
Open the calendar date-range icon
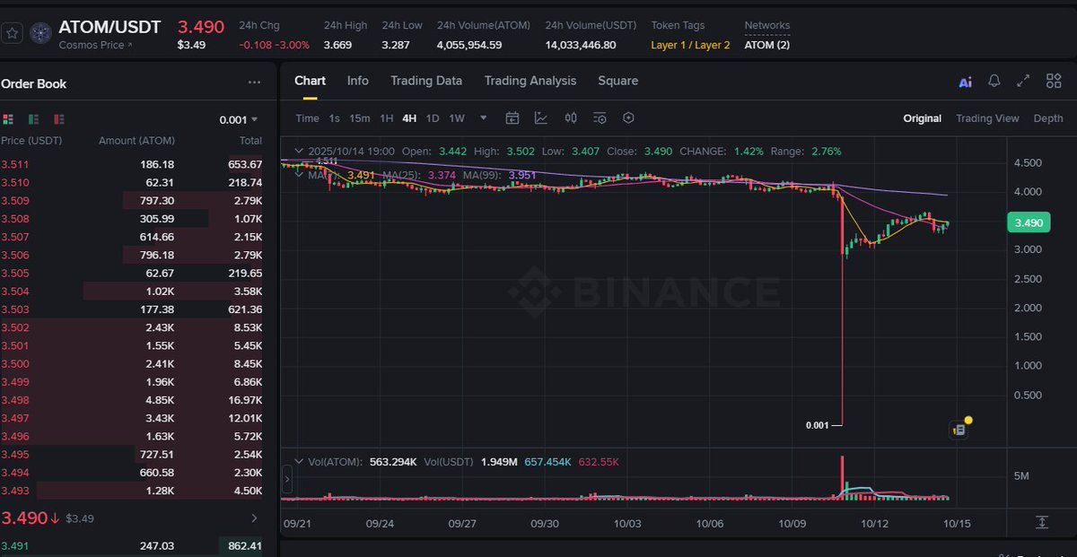[512, 118]
